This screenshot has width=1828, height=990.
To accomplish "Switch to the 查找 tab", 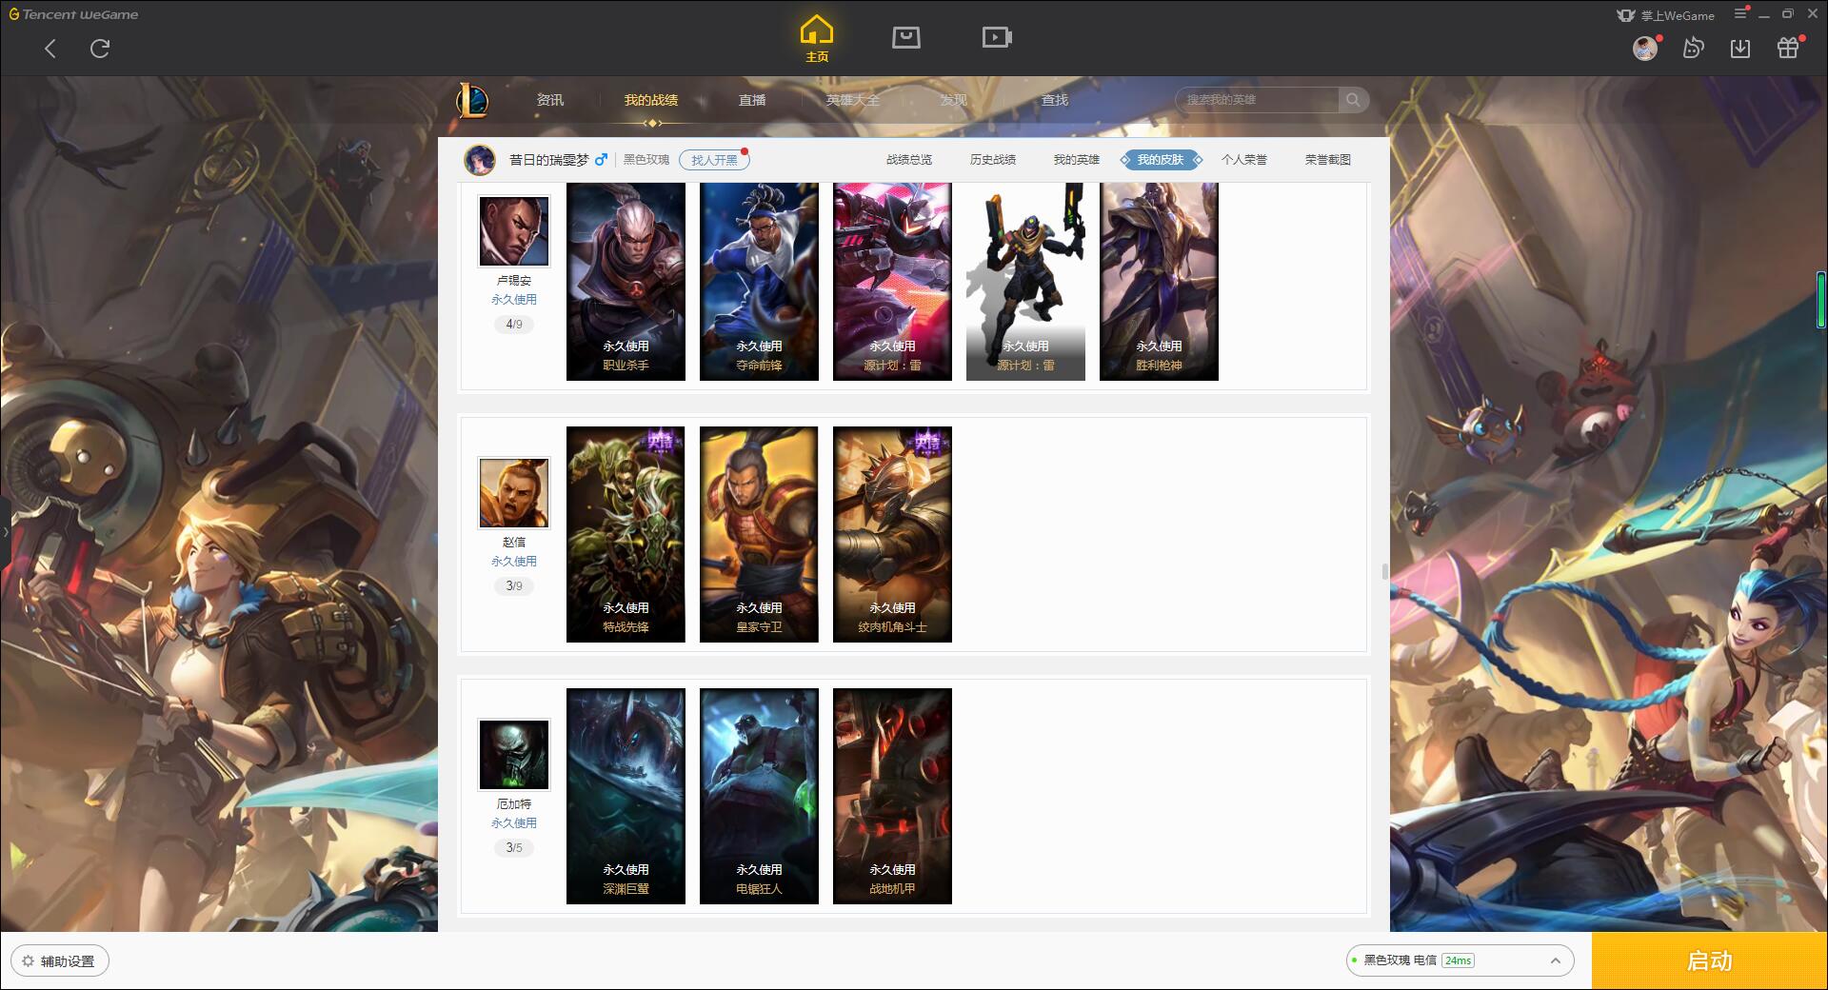I will (1055, 100).
